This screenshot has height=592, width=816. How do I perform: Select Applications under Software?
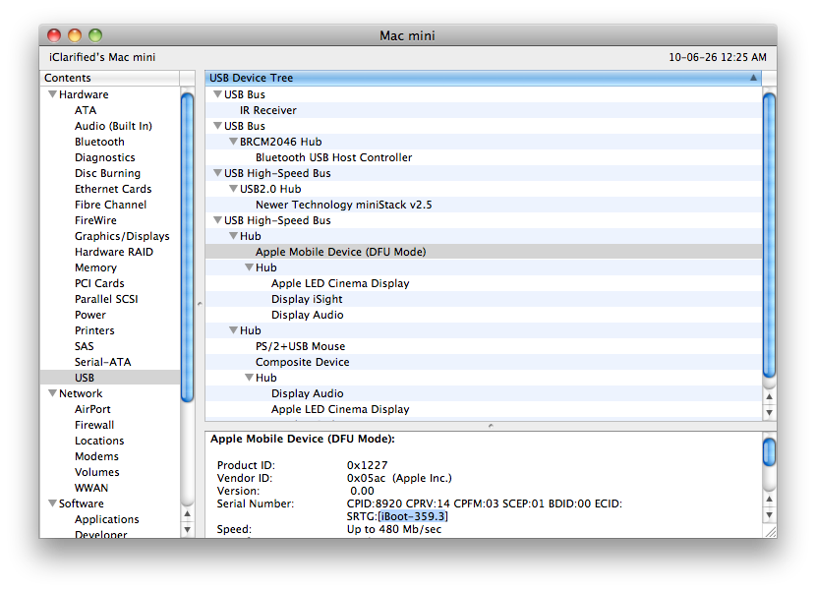pos(106,519)
